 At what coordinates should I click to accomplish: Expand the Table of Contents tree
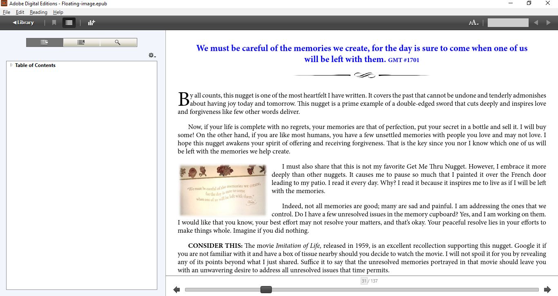pos(11,65)
